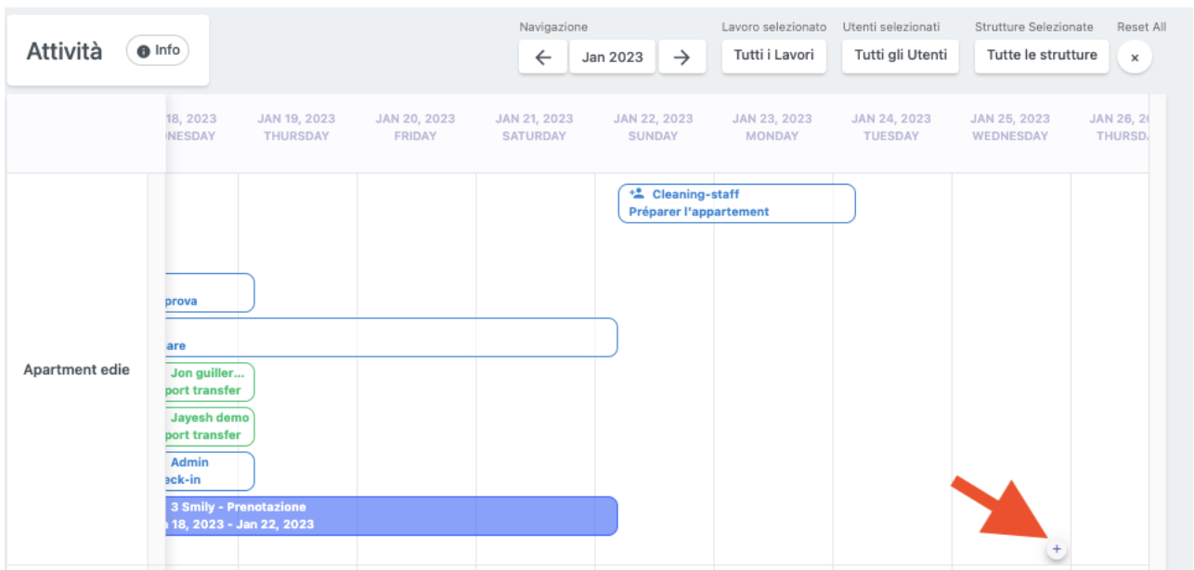The height and width of the screenshot is (570, 1194).
Task: Click the Apartment edie row label
Action: (77, 369)
